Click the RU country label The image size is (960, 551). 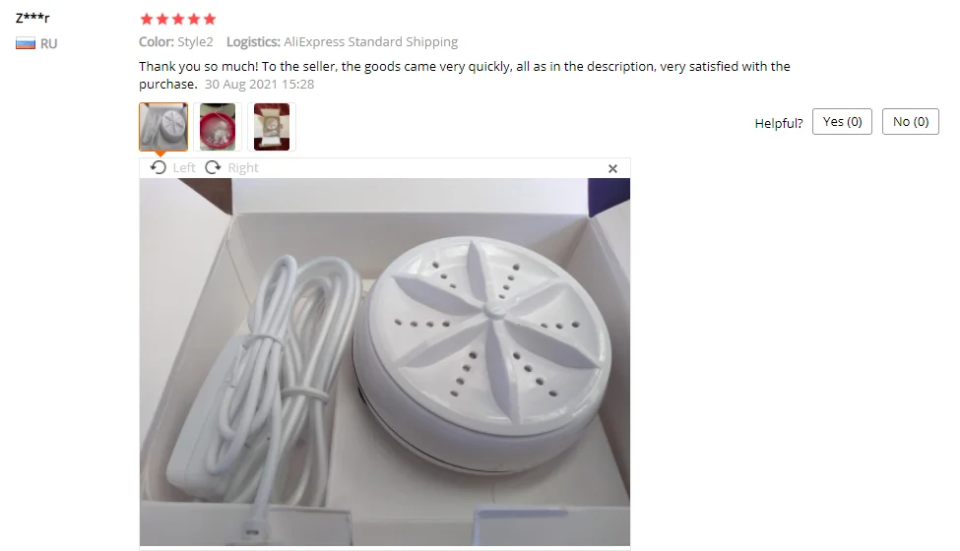click(49, 43)
